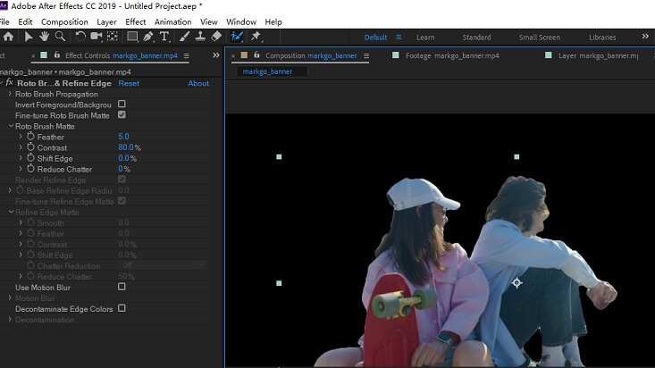Select the Puppet Pin tool

tap(256, 37)
